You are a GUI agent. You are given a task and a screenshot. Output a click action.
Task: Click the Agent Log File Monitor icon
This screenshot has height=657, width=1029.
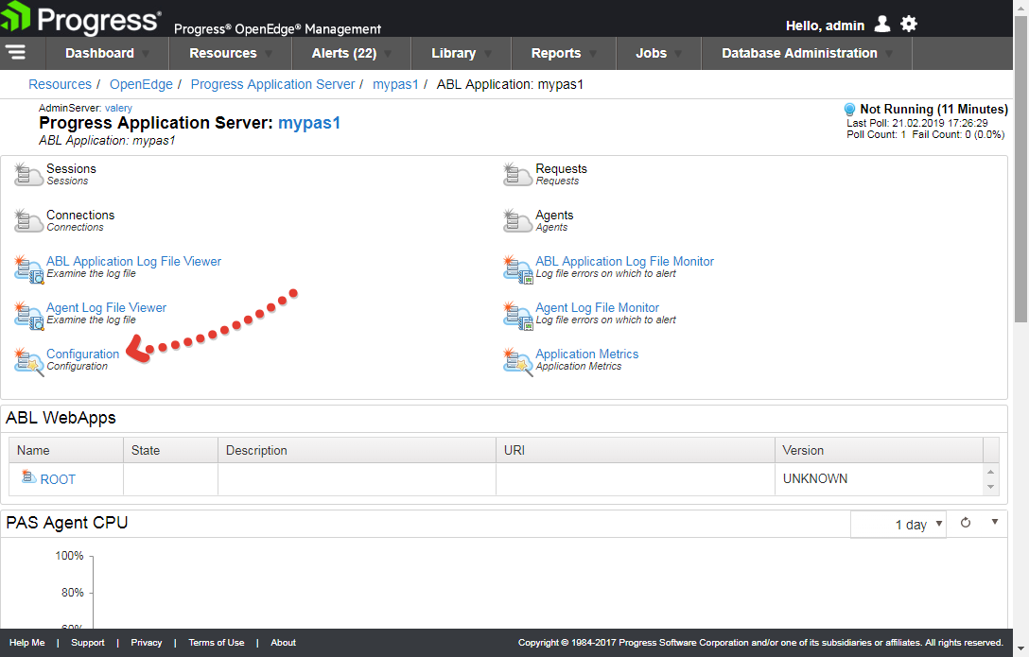point(517,314)
